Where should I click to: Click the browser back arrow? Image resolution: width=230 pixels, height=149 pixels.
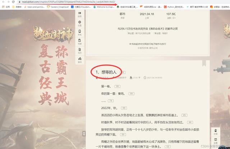point(3,2)
